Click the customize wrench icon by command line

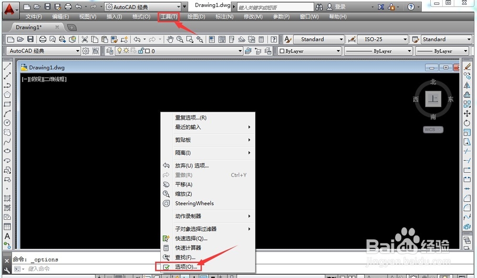(x=7, y=269)
